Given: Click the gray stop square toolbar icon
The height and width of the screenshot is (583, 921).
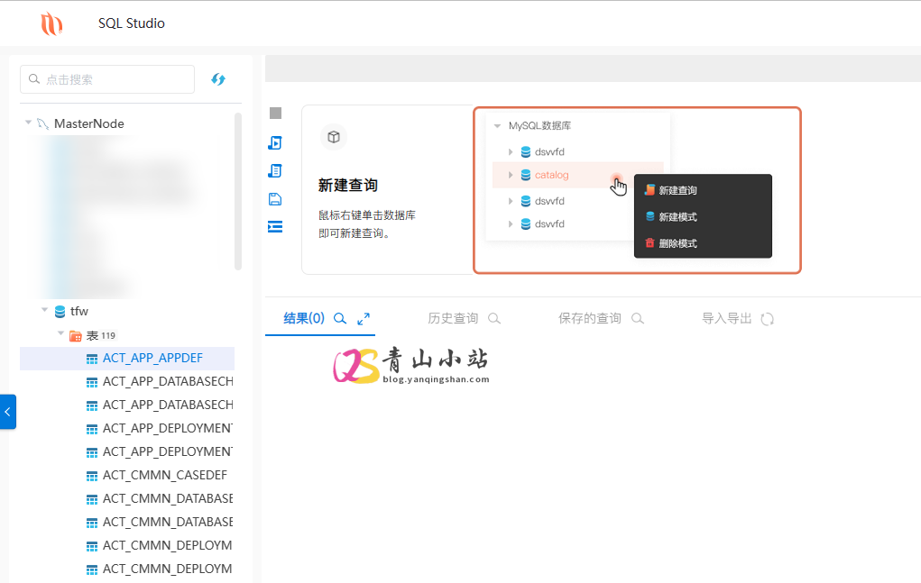Looking at the screenshot, I should (275, 114).
